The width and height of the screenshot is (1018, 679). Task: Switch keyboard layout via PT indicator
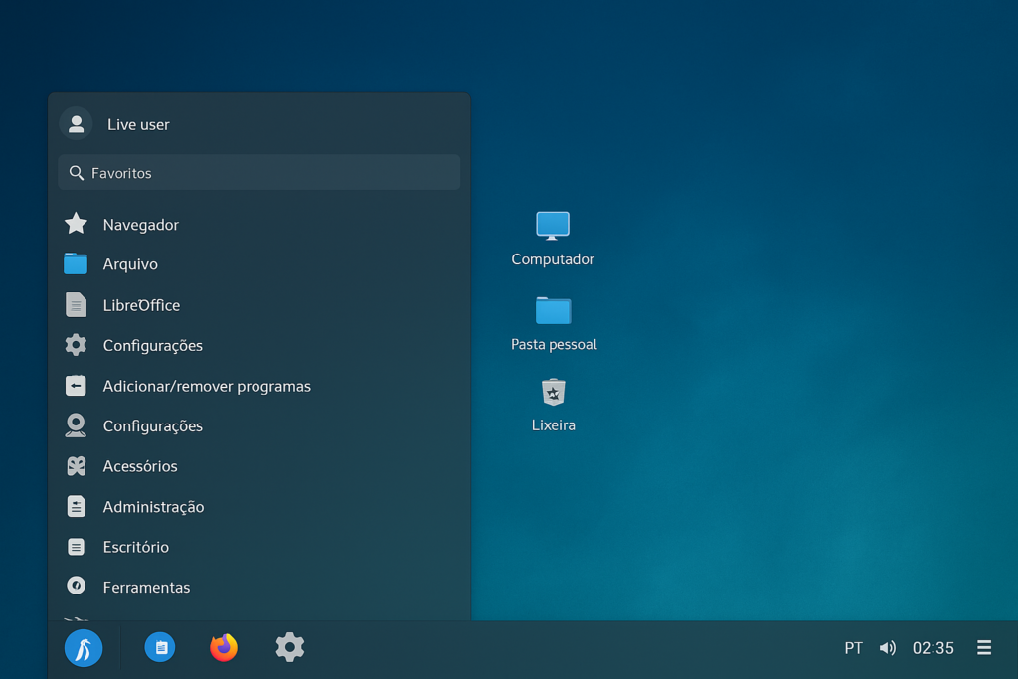click(853, 648)
